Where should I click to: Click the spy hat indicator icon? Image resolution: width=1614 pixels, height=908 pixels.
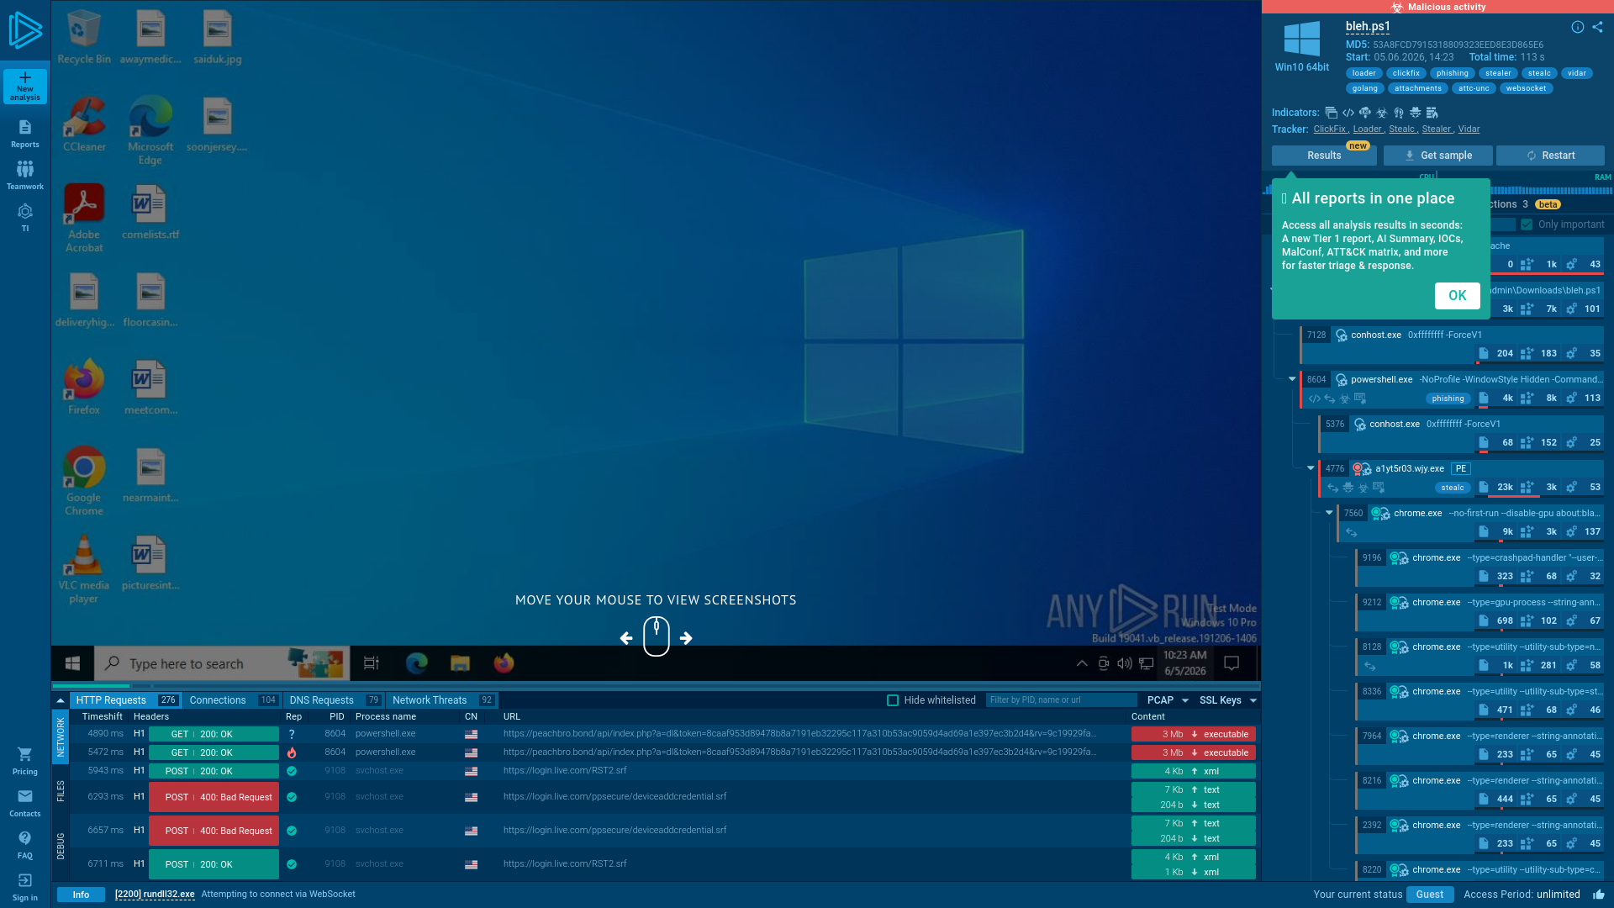coord(1416,113)
